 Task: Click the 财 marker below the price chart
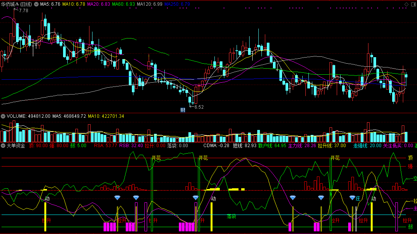(x=183, y=110)
